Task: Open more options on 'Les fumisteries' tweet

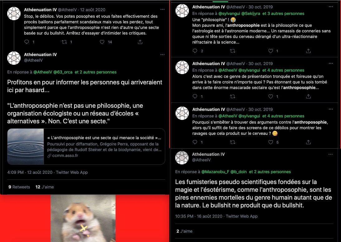Action: [x=331, y=154]
